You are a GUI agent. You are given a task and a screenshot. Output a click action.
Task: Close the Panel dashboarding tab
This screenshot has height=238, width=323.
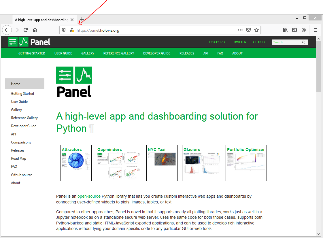click(x=72, y=20)
